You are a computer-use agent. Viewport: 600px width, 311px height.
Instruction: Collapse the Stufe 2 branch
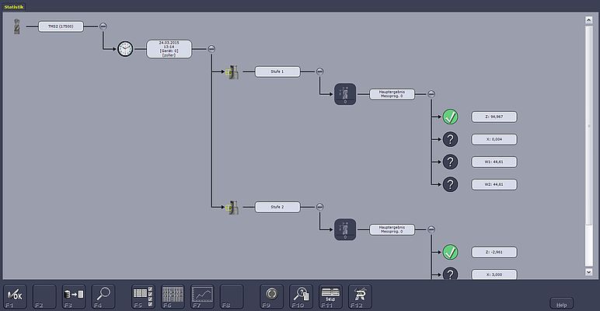(x=319, y=207)
